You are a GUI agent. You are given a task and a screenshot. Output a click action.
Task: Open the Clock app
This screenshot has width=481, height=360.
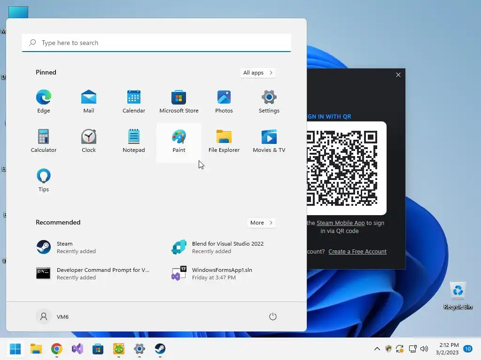[89, 141]
